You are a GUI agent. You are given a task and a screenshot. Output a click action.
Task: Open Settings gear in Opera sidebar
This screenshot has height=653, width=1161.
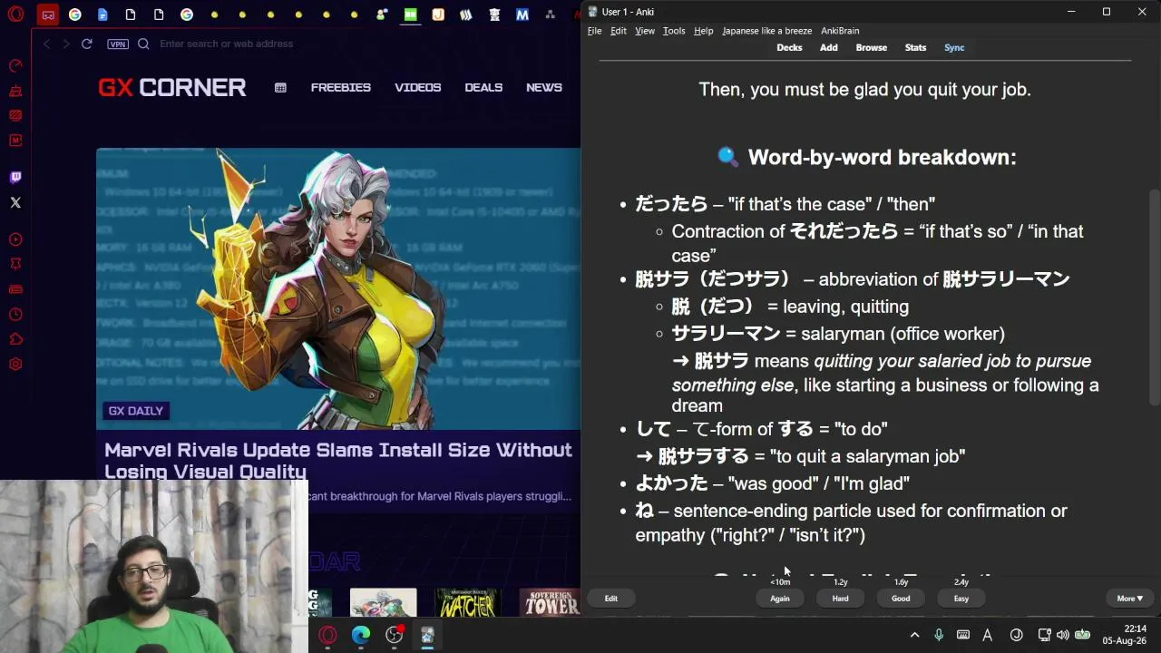point(15,365)
